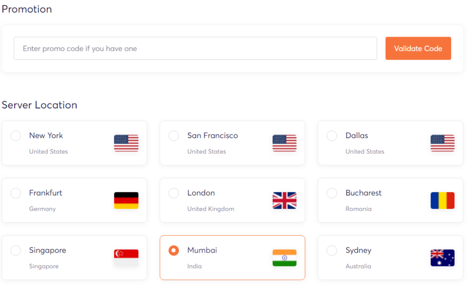Click the German flag icon
Viewport: 470px width, 288px height.
click(x=126, y=200)
